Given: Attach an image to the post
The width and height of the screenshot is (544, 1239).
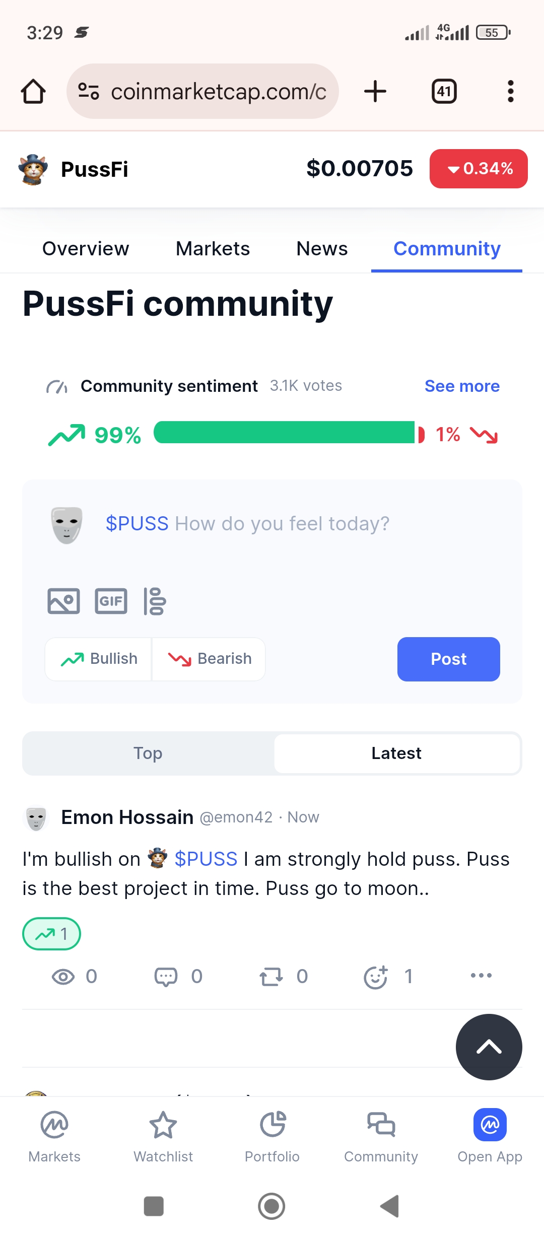Looking at the screenshot, I should click(x=63, y=601).
